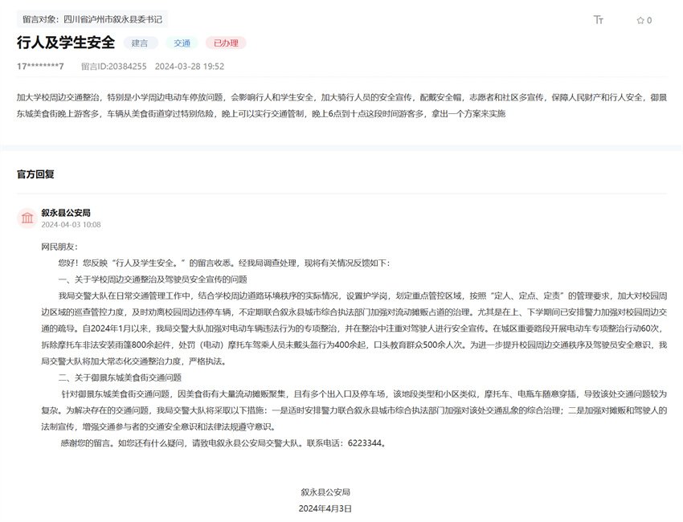Screen dimensions: 683x522
Task: Select the 交通 topic tag
Action: [182, 43]
